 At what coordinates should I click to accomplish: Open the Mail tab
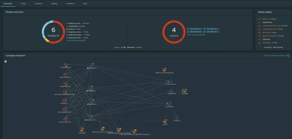tap(85, 4)
